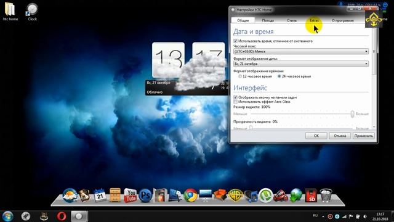The height and width of the screenshot is (222, 394).
Task: Switch to the Стиль tab
Action: (292, 20)
